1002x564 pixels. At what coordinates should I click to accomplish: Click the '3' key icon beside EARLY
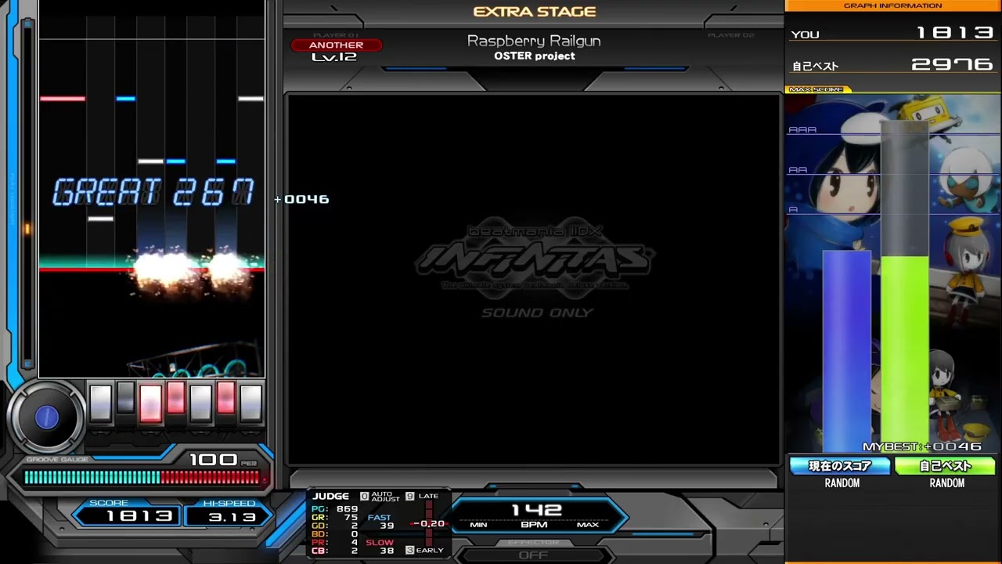[409, 551]
